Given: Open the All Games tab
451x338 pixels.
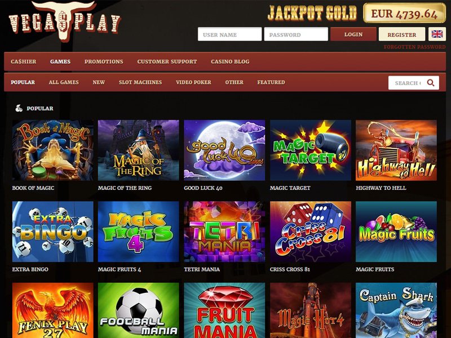Looking at the screenshot, I should pos(64,82).
